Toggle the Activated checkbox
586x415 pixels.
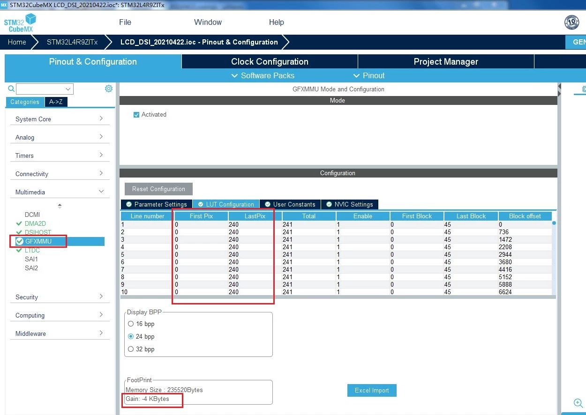[x=136, y=115]
